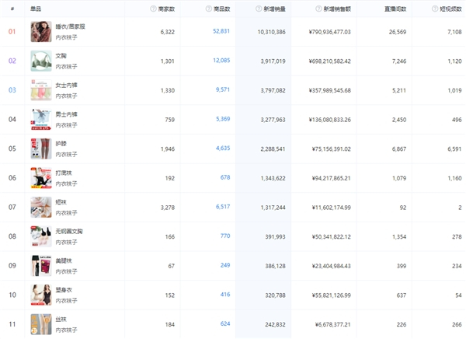Image resolution: width=466 pixels, height=339 pixels.
Task: Click the 女士内裤 product image
Action: [x=40, y=90]
